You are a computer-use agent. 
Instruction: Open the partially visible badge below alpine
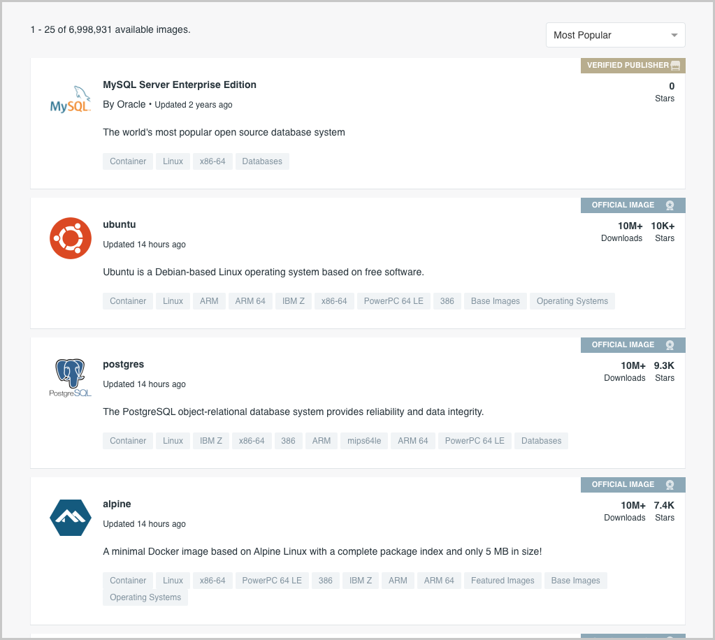(x=633, y=635)
